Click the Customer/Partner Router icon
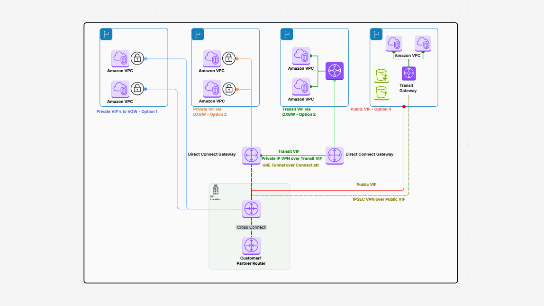Screen dimensions: 544x306 [x=251, y=245]
